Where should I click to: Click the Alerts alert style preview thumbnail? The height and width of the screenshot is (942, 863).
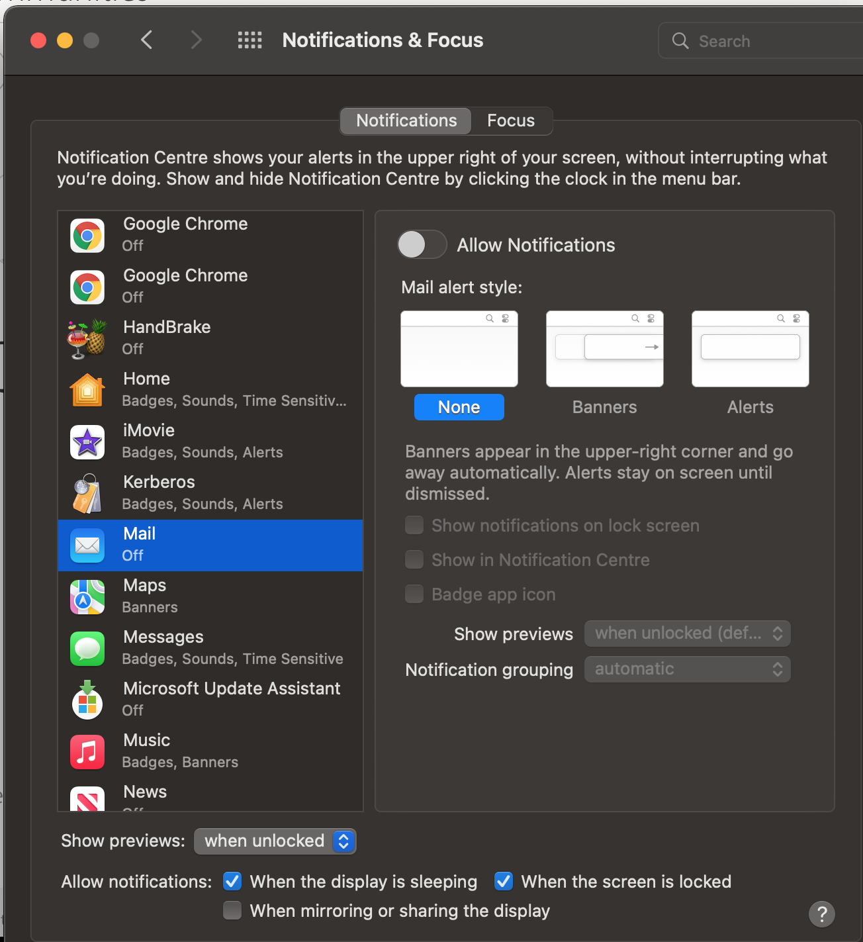click(750, 349)
